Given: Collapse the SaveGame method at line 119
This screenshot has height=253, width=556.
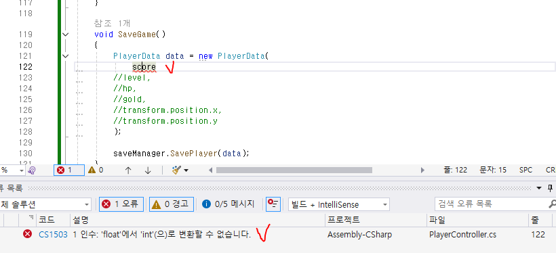Looking at the screenshot, I should click(x=66, y=34).
